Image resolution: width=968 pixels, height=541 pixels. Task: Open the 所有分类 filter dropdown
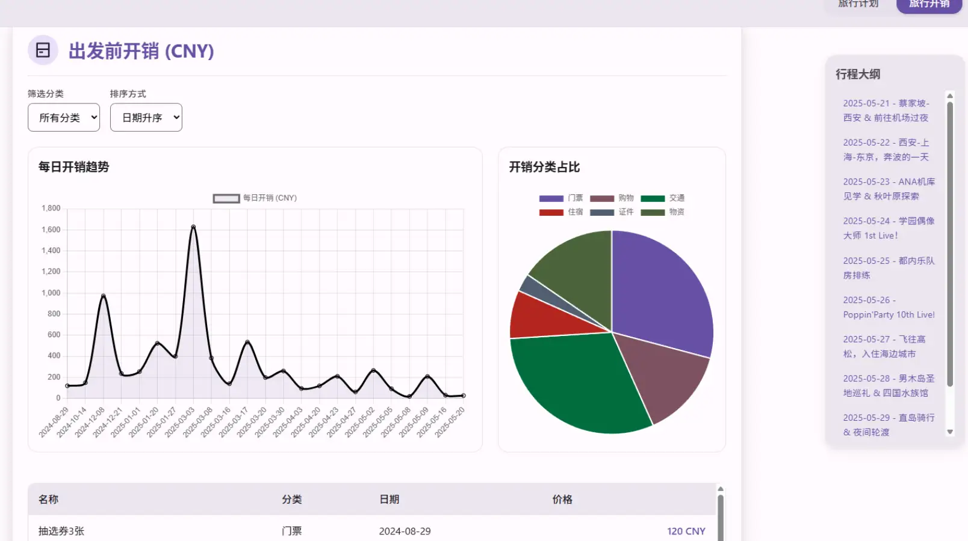(64, 117)
